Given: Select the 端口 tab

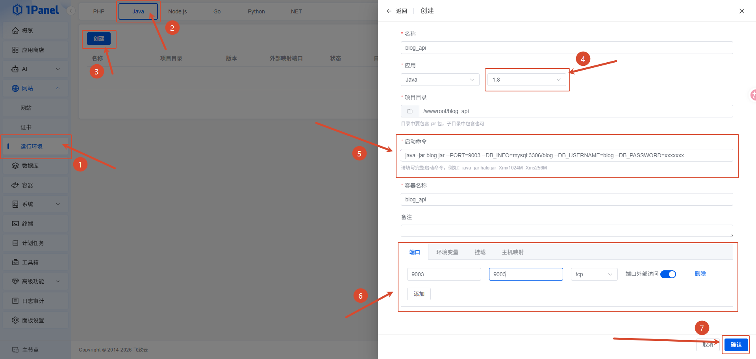Looking at the screenshot, I should tap(415, 252).
